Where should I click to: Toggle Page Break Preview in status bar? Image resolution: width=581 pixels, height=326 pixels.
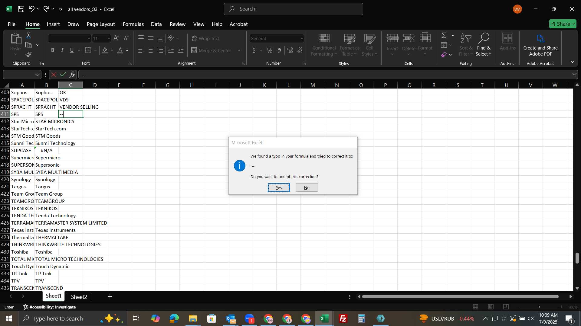point(506,307)
